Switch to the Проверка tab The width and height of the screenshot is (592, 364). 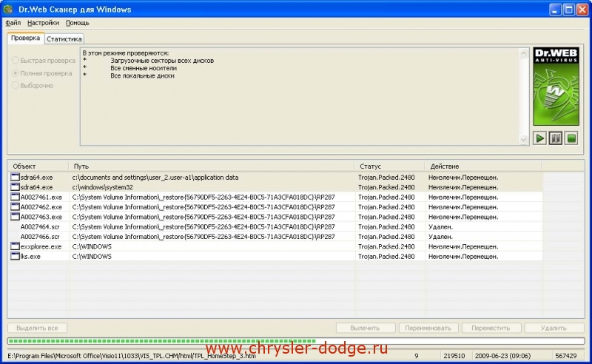25,38
